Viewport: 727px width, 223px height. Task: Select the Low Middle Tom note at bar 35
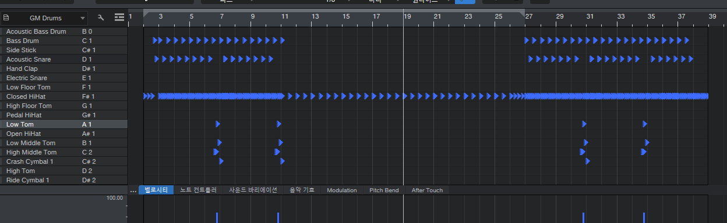(x=647, y=143)
